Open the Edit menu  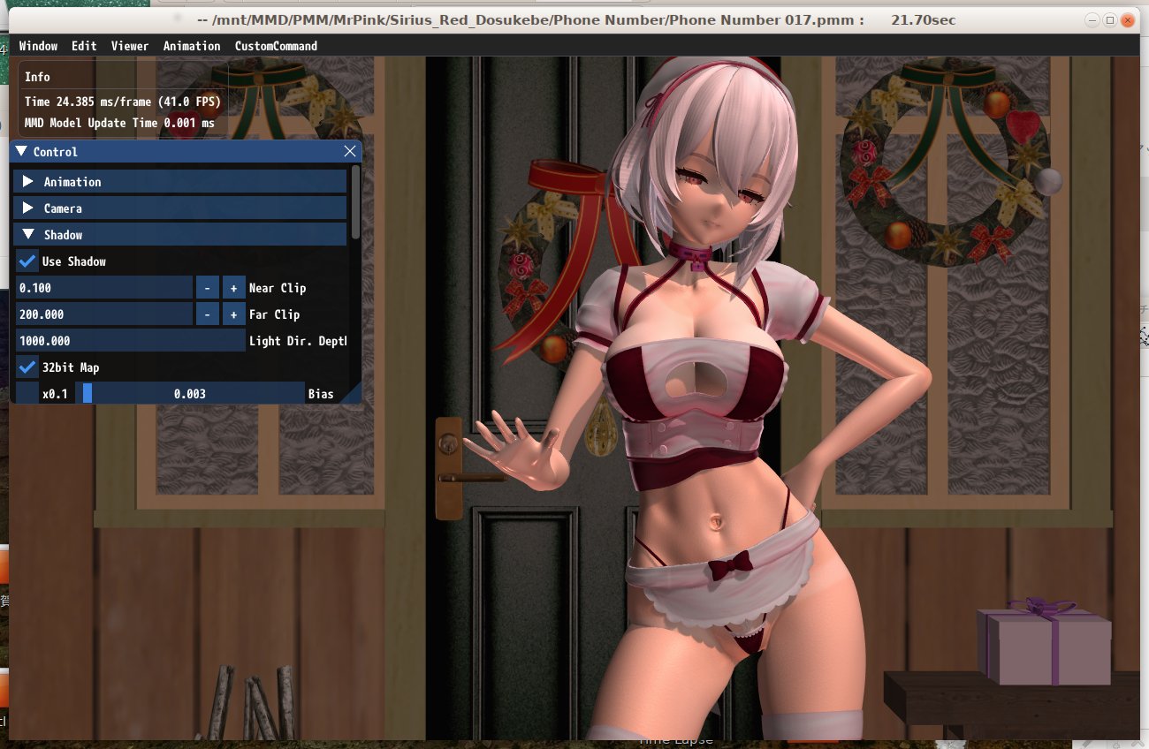pos(84,46)
